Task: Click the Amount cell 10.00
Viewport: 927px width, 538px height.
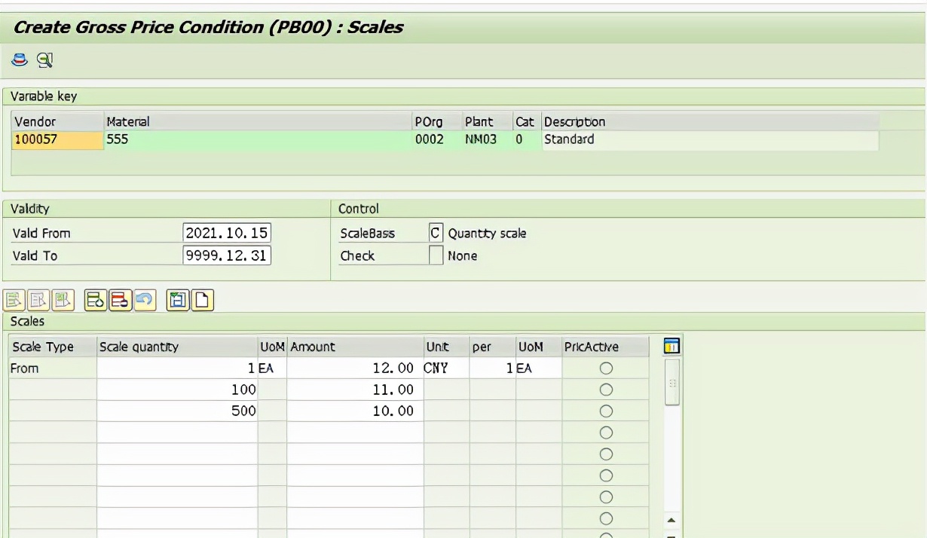Action: 355,411
